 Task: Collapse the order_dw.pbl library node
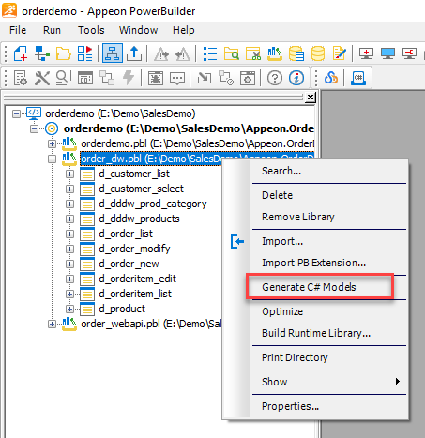click(x=52, y=159)
